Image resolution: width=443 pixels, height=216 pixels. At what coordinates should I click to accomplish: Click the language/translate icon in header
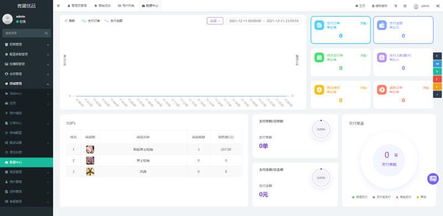(x=395, y=6)
